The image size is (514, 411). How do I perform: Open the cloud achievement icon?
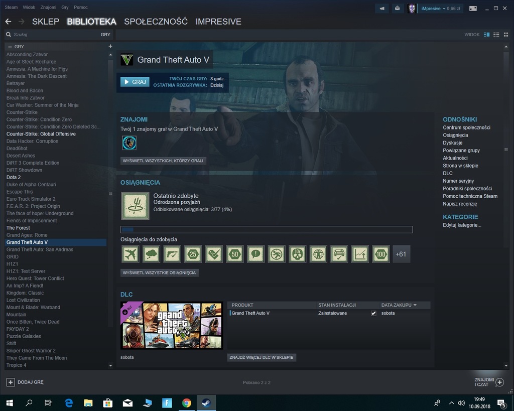point(151,254)
